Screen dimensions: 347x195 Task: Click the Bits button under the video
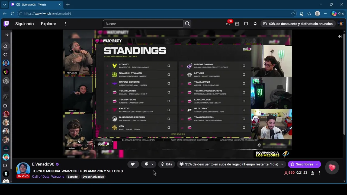(x=166, y=164)
